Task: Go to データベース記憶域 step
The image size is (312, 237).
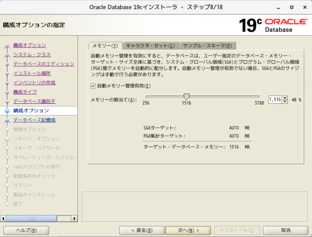Action: tap(34, 120)
